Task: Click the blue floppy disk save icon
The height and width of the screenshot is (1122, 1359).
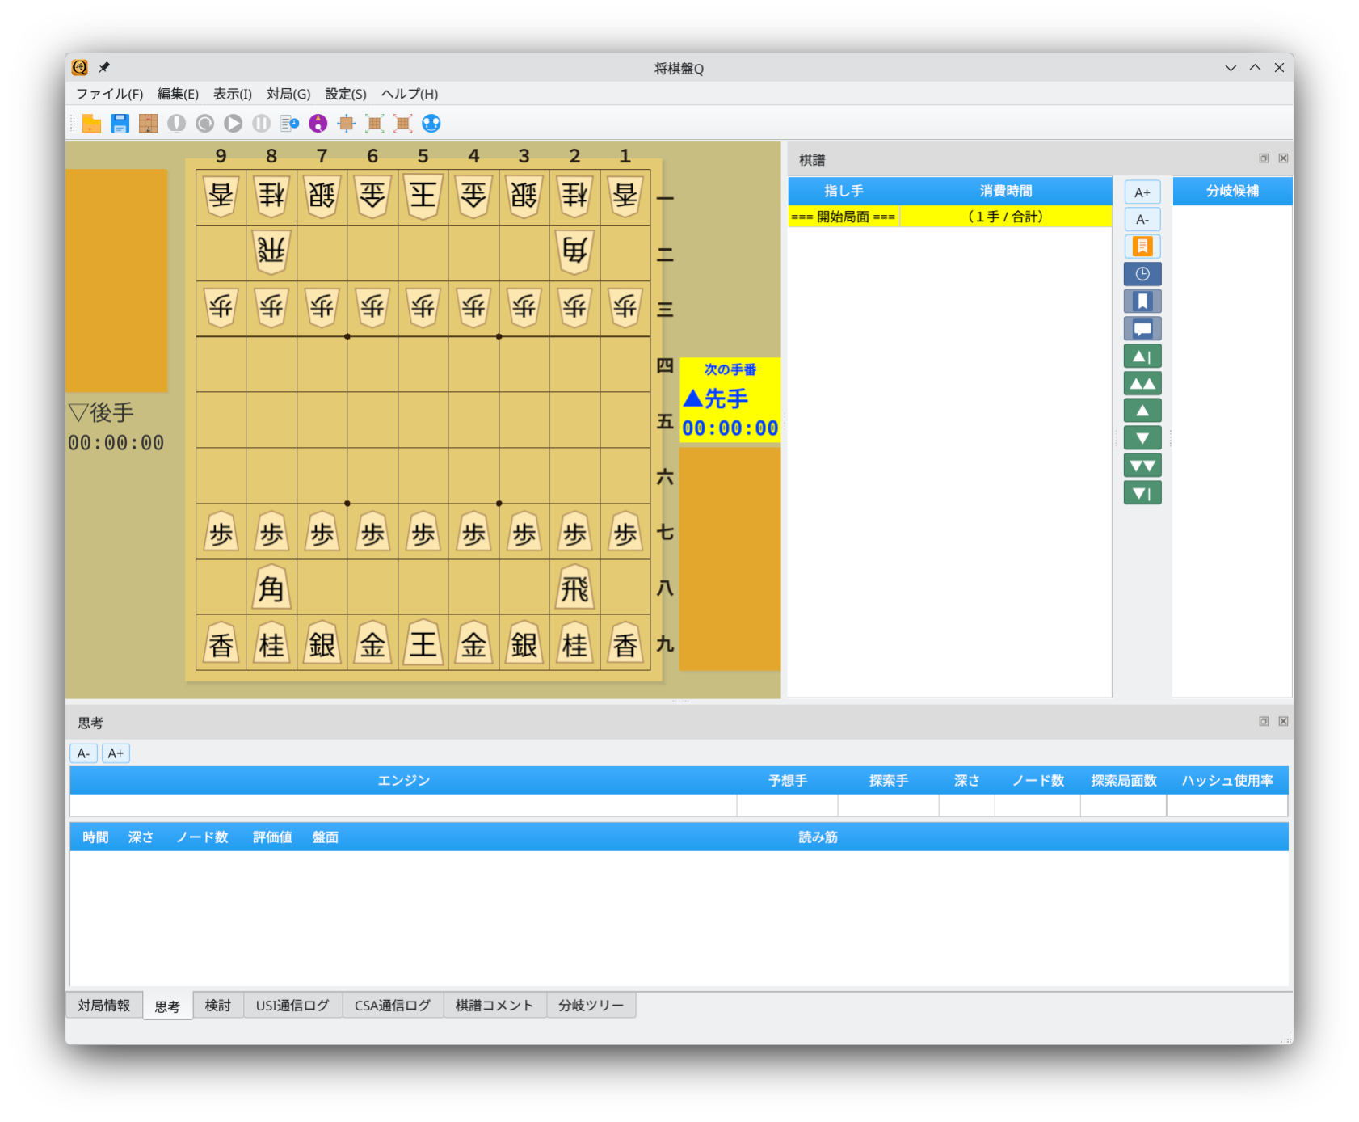Action: tap(120, 124)
